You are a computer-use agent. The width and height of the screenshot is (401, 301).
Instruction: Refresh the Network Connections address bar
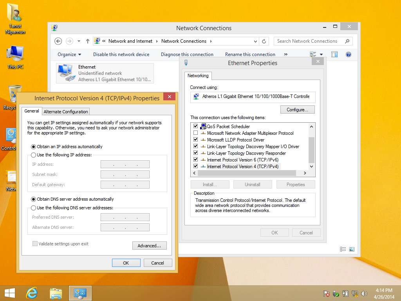(264, 41)
